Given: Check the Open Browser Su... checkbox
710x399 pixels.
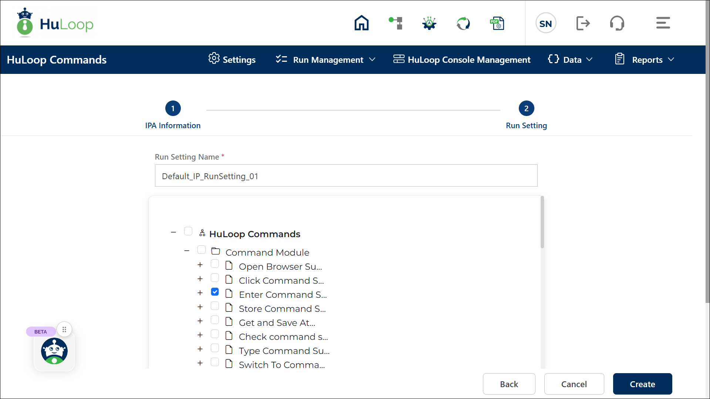Looking at the screenshot, I should 215,264.
